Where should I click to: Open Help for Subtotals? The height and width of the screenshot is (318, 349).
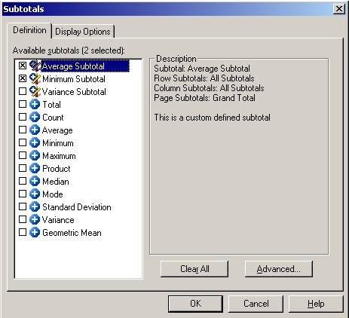(x=316, y=304)
